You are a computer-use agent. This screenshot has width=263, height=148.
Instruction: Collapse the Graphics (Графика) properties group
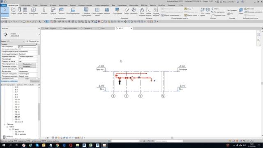click(37, 44)
